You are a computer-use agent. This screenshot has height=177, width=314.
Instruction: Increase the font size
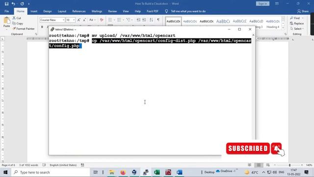point(78,20)
